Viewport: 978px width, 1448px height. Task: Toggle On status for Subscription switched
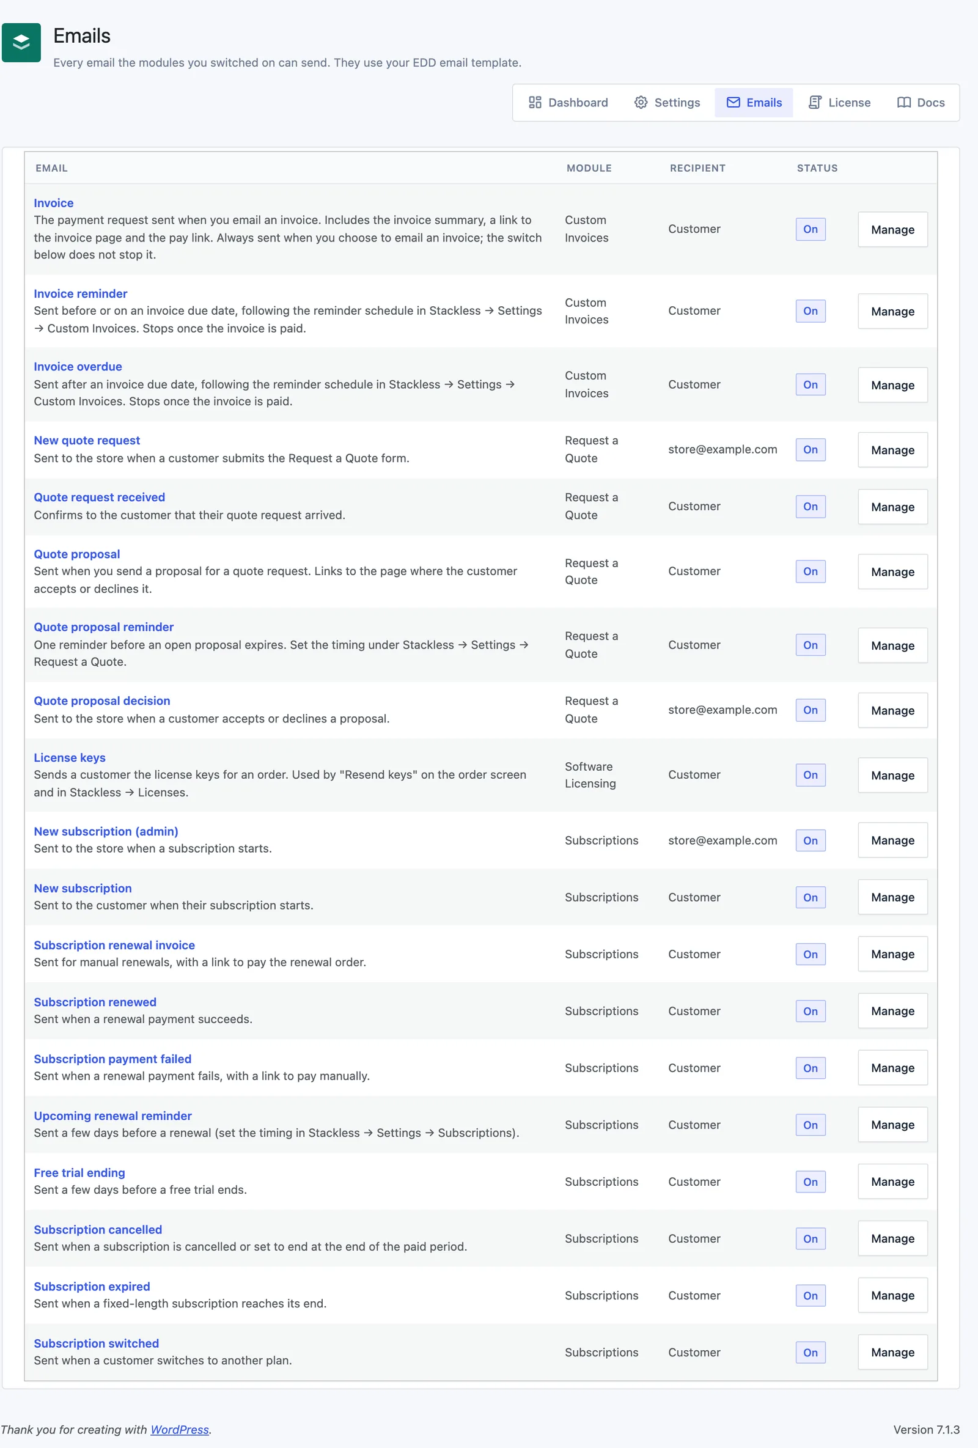[x=811, y=1353]
